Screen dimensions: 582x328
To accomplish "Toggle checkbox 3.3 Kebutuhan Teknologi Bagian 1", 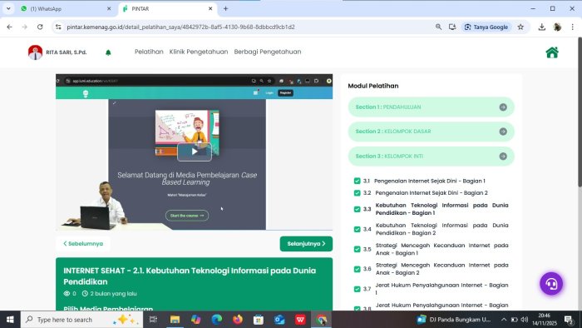I will pos(357,209).
